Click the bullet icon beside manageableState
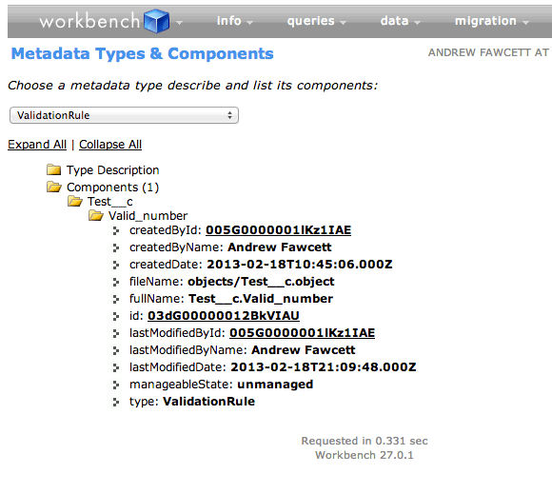Screen dimensions: 552x494 click(x=116, y=385)
